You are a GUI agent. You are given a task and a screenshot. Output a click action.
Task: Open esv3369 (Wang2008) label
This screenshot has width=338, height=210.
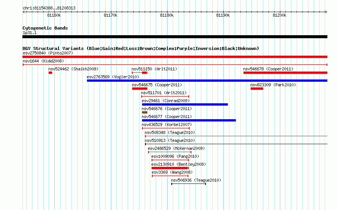[172, 172]
